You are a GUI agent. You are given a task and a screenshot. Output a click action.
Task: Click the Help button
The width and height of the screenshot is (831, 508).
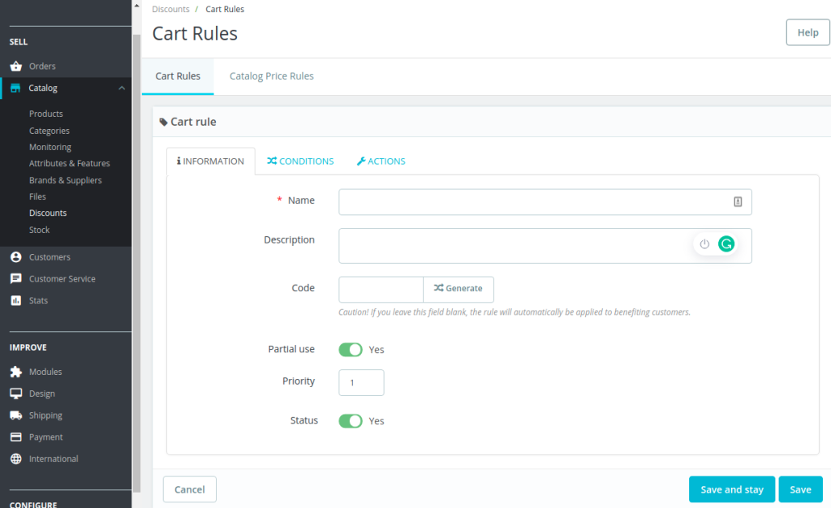[807, 32]
